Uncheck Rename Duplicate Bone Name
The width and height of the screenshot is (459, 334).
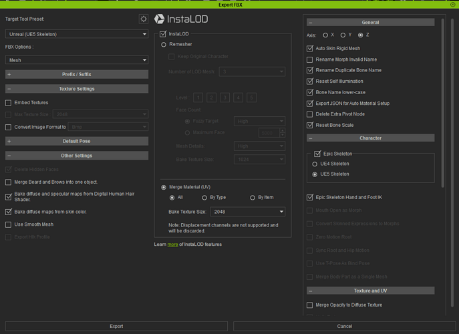click(310, 70)
